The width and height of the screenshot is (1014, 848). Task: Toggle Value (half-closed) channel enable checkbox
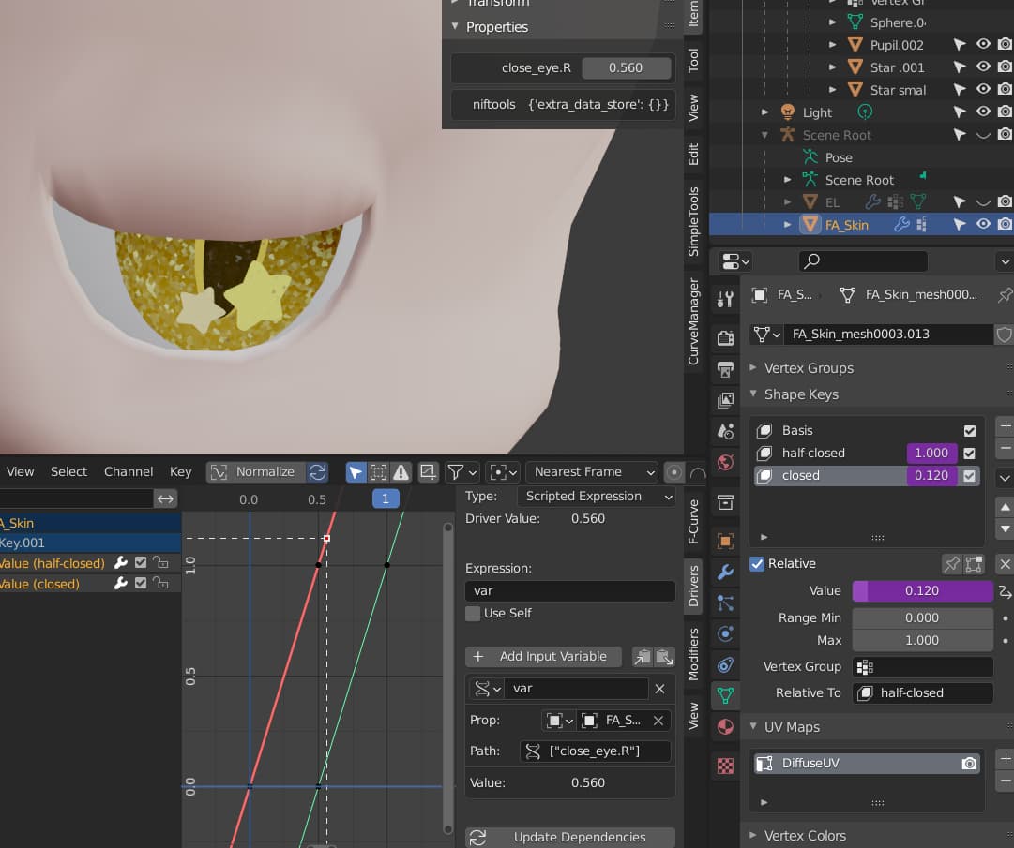141,563
